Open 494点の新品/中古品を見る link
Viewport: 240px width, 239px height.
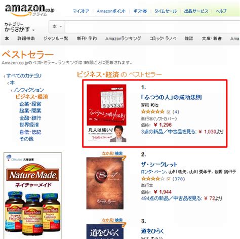172,198
